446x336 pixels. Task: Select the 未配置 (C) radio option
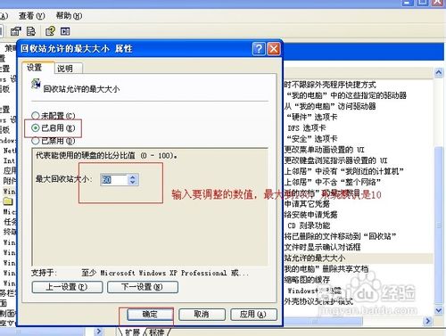(54, 116)
